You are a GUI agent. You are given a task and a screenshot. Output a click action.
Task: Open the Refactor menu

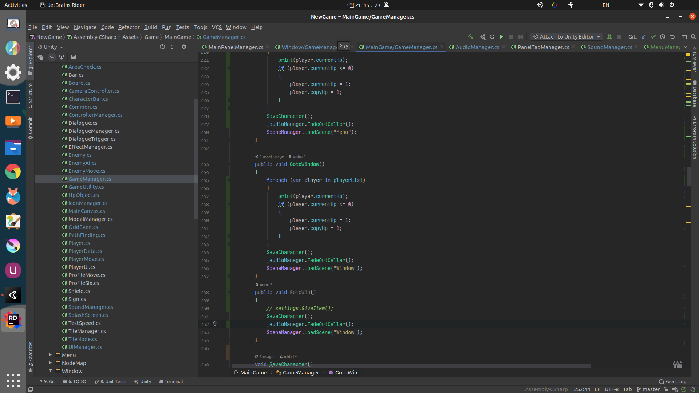click(x=129, y=27)
